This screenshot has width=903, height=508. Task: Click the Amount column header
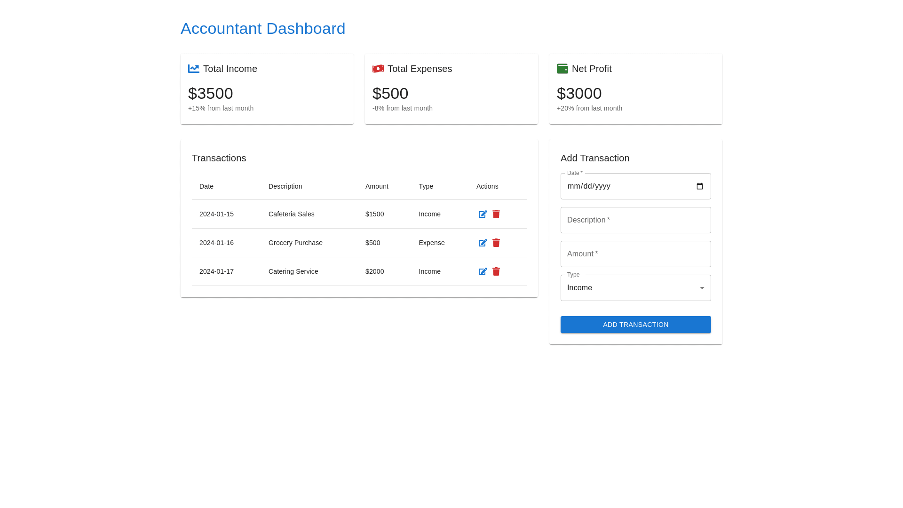(377, 186)
